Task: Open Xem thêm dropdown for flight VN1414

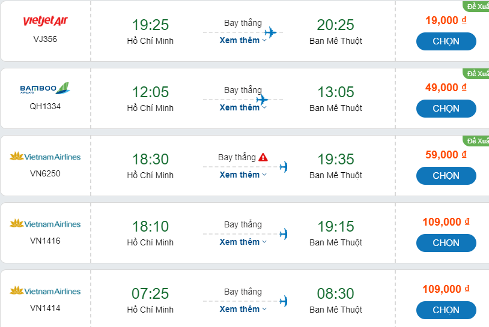Action: pyautogui.click(x=243, y=309)
